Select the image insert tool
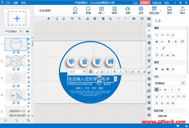 pos(149,25)
